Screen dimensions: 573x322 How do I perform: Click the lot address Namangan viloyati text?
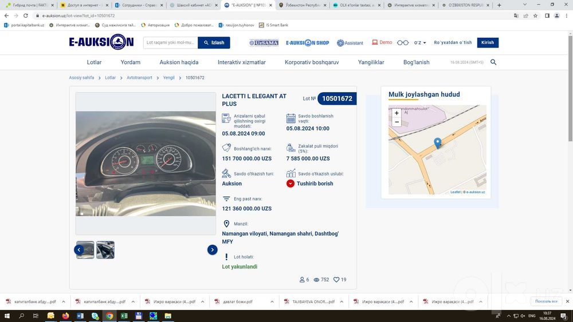tap(280, 237)
